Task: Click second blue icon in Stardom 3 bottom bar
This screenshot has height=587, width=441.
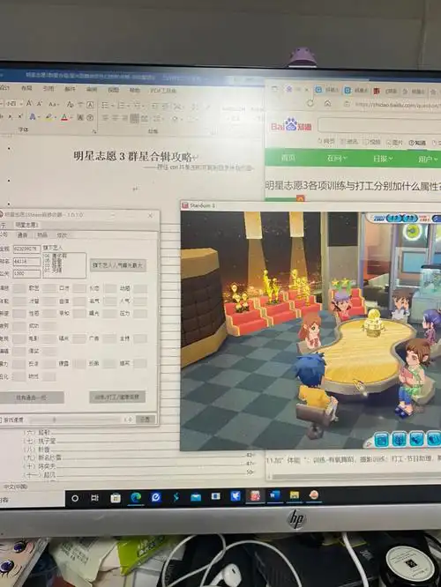Action: click(399, 439)
